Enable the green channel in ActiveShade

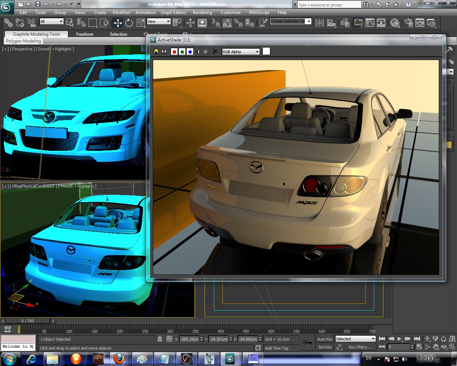[182, 52]
